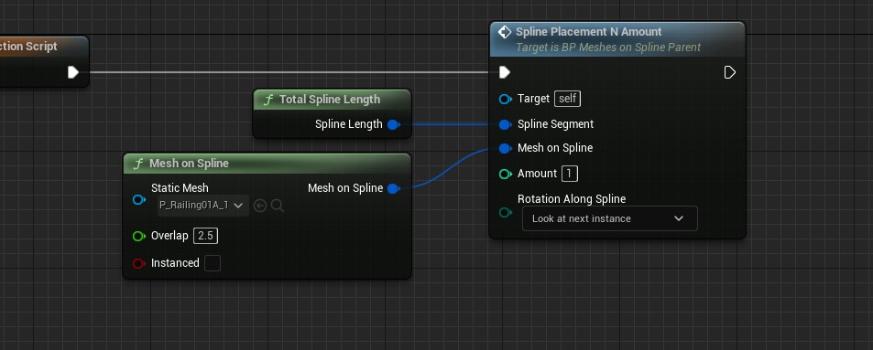Click the Static Mesh label
Viewport: 873px width, 350px height.
pos(180,188)
